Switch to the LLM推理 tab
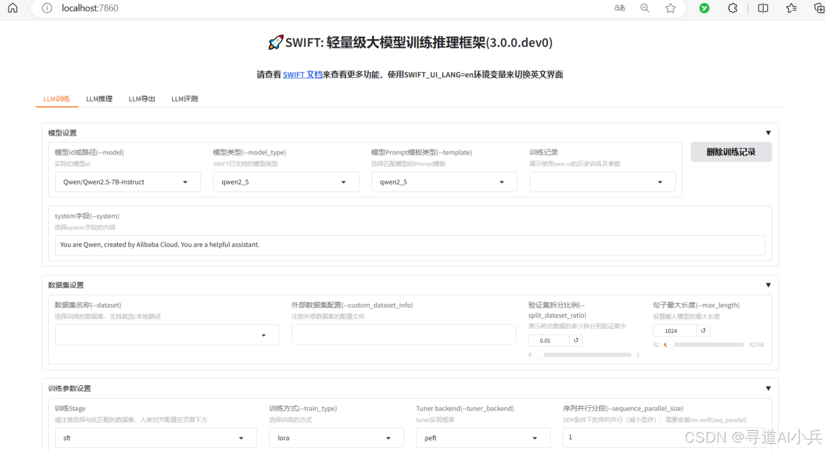Image resolution: width=825 pixels, height=451 pixels. coord(98,98)
